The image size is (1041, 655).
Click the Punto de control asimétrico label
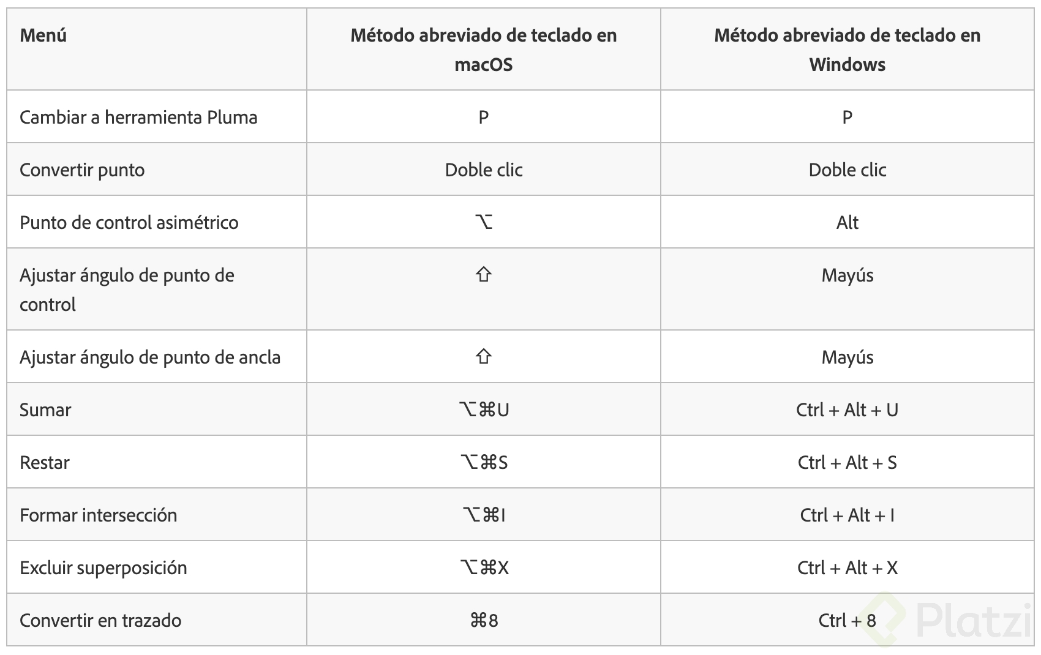[x=129, y=222]
